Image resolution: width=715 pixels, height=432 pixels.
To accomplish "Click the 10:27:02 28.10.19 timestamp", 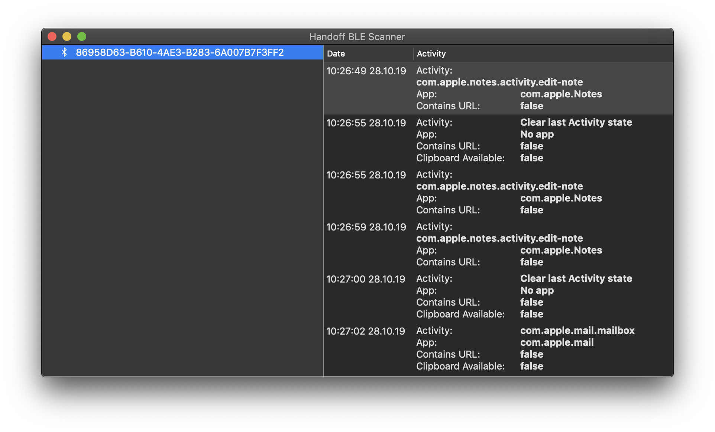I will click(x=366, y=331).
